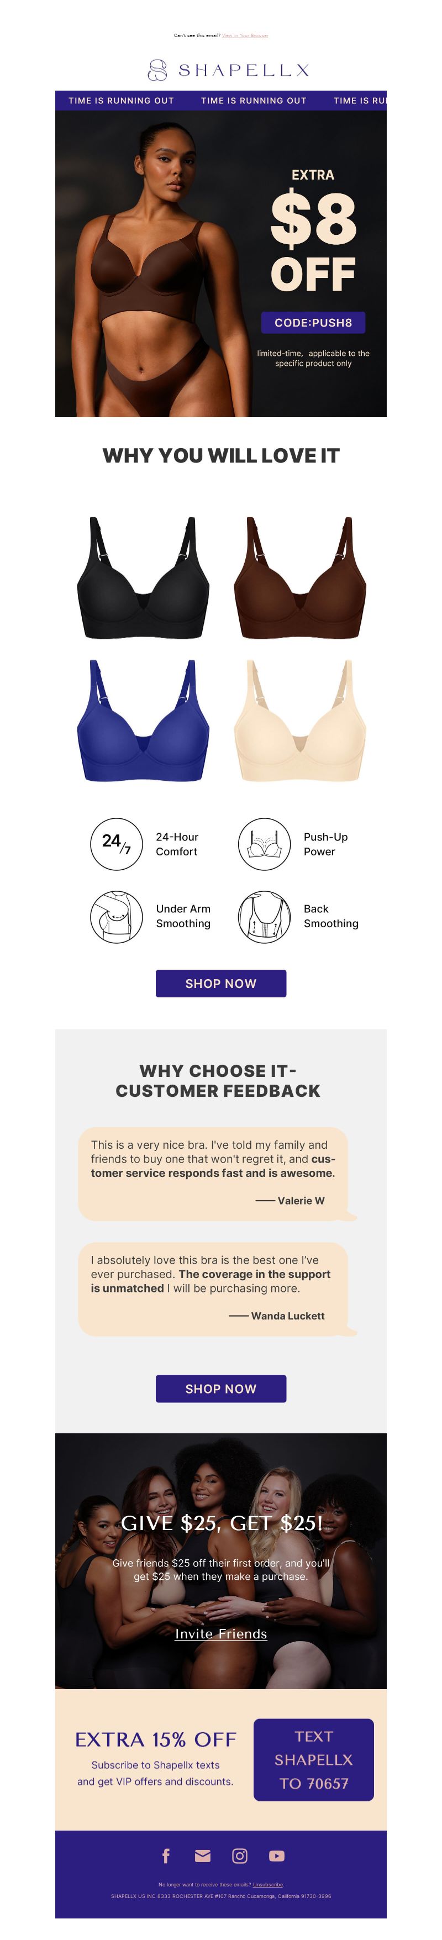Viewport: 442px width, 1940px height.
Task: Click SHOP NOW below feature icons
Action: pos(220,983)
